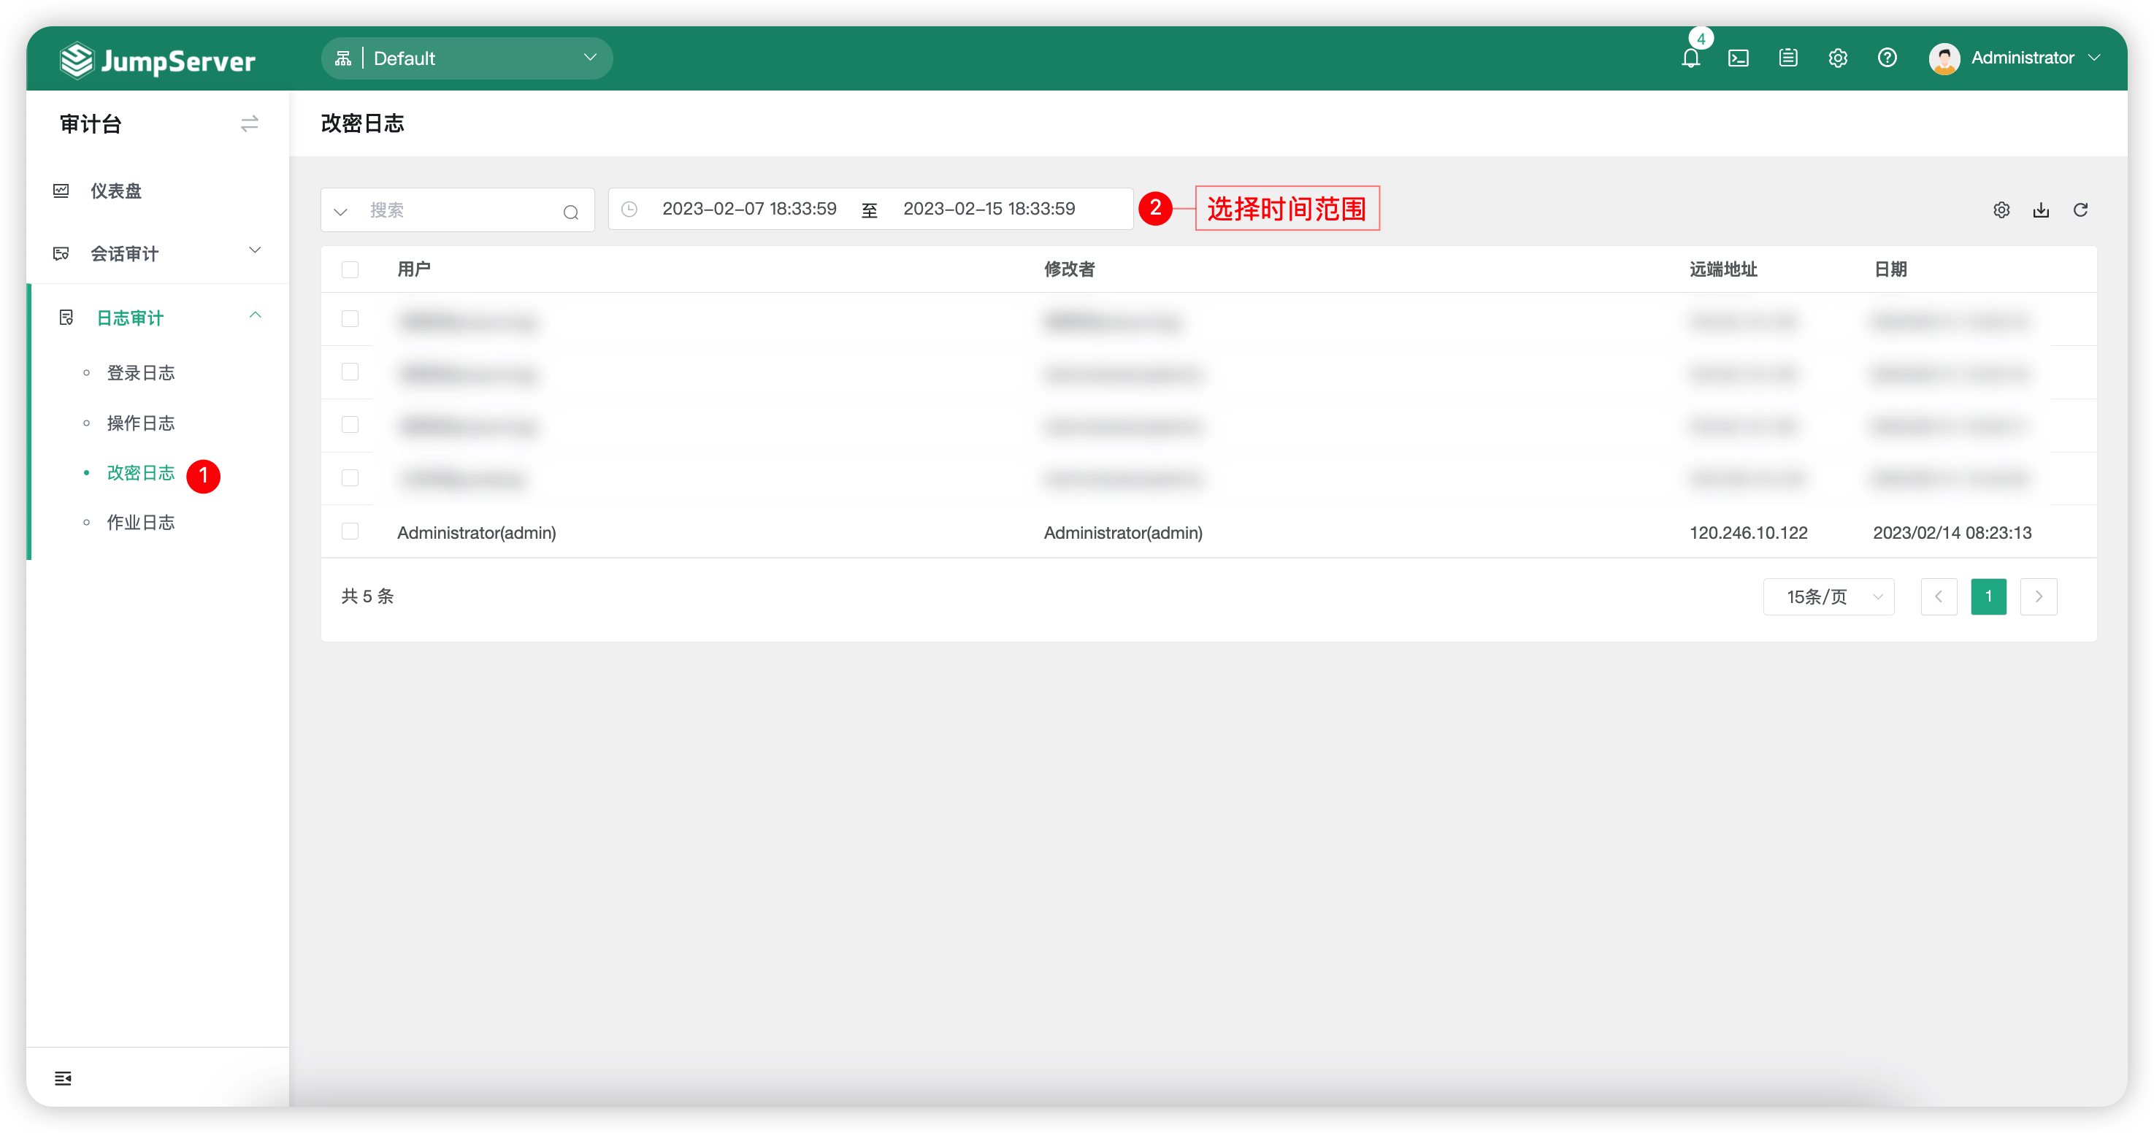Refresh the table with the reload icon
Viewport: 2154px width, 1133px height.
(x=2080, y=210)
